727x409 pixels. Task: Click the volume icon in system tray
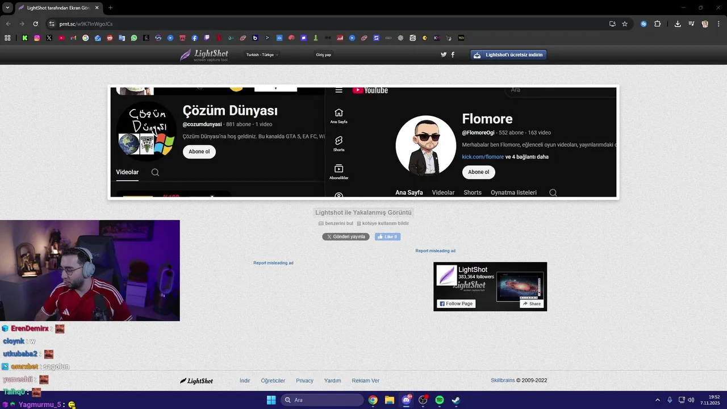point(691,400)
